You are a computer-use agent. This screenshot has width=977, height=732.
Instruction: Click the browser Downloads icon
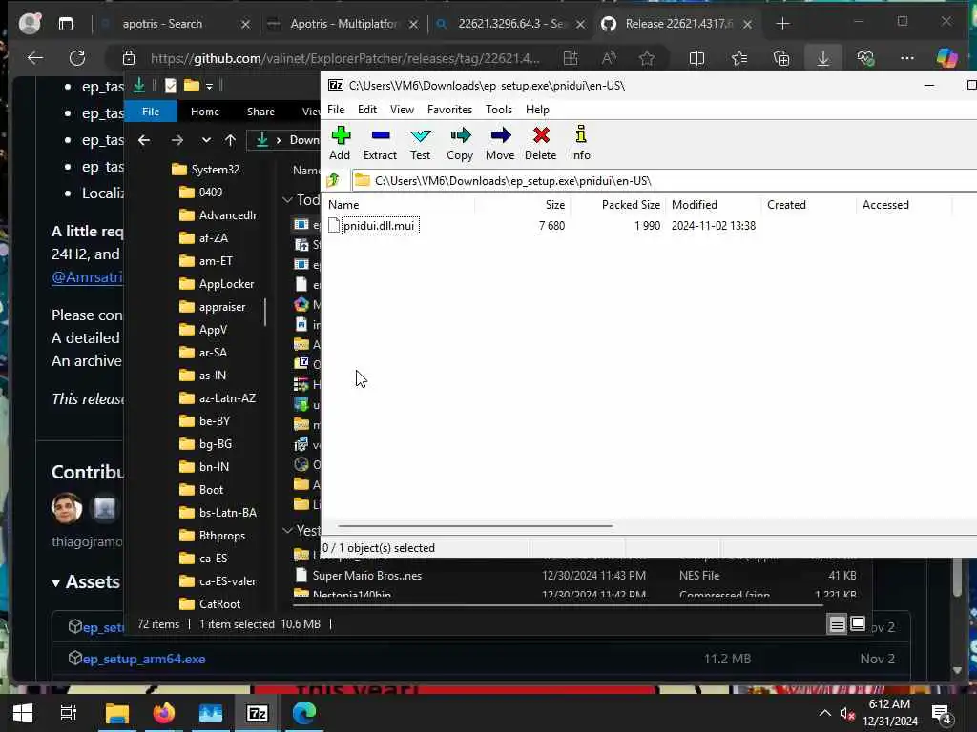pyautogui.click(x=823, y=58)
